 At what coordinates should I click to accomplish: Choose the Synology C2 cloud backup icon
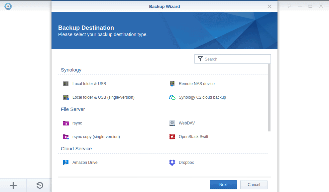point(172,97)
